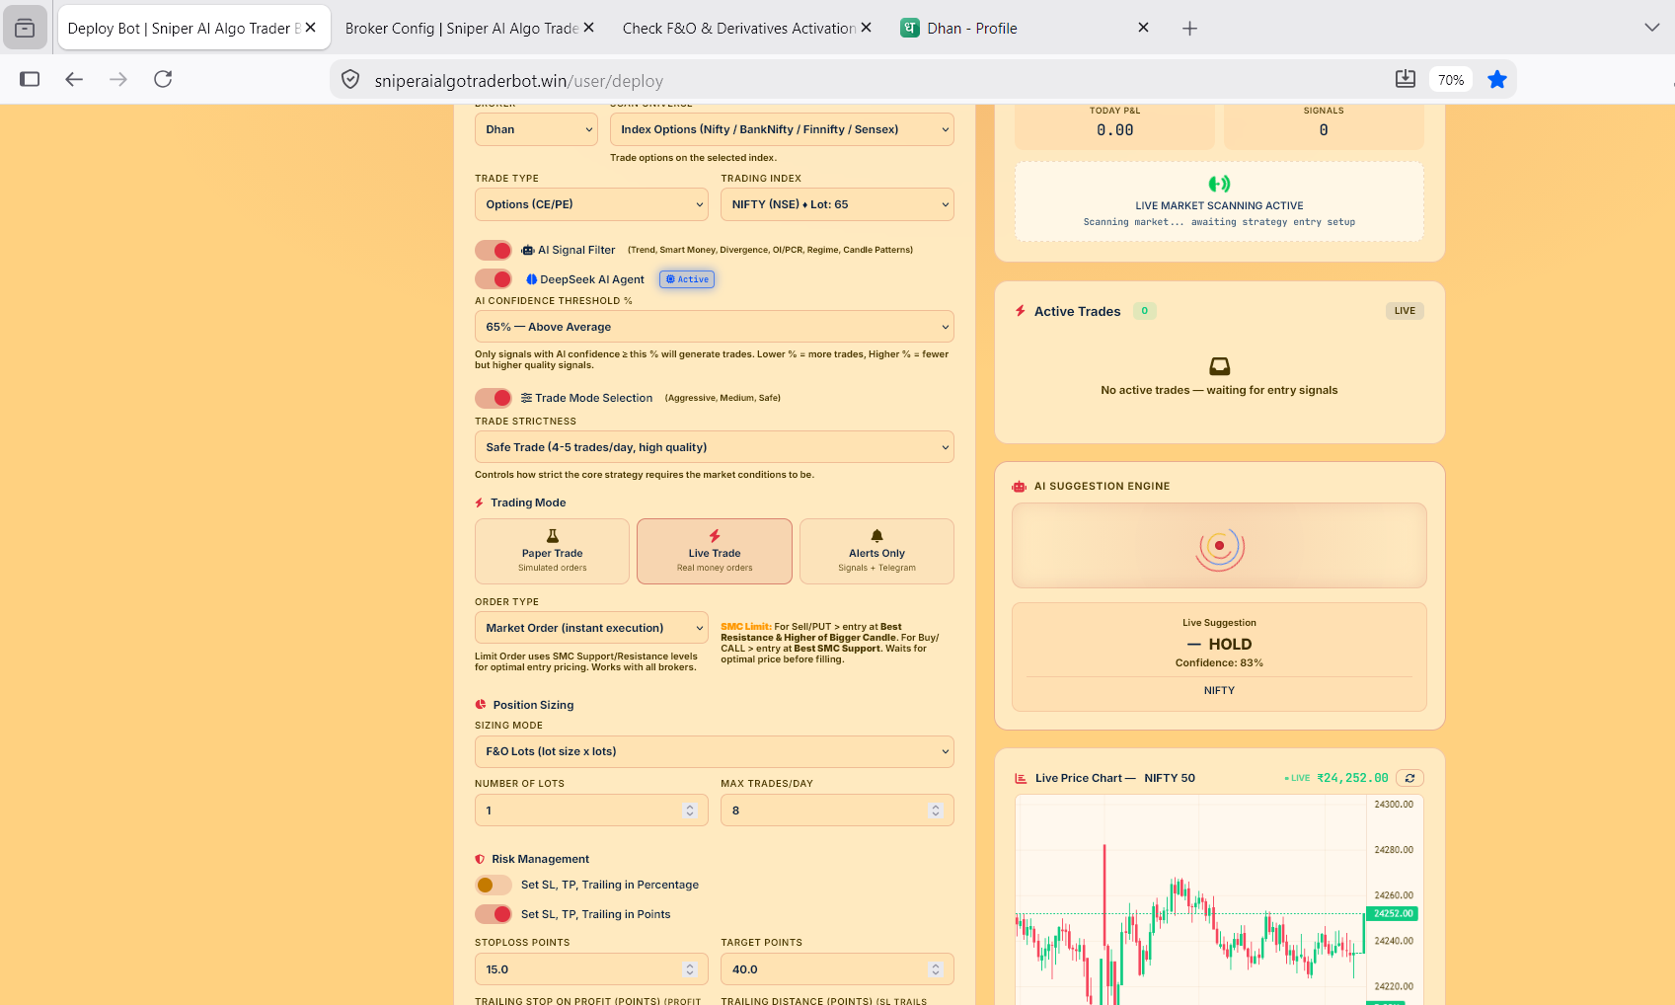Viewport: 1675px width, 1005px height.
Task: Click the DeepSeek Active badge
Action: tap(687, 279)
